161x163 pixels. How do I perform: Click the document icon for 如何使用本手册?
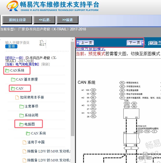click(17, 97)
